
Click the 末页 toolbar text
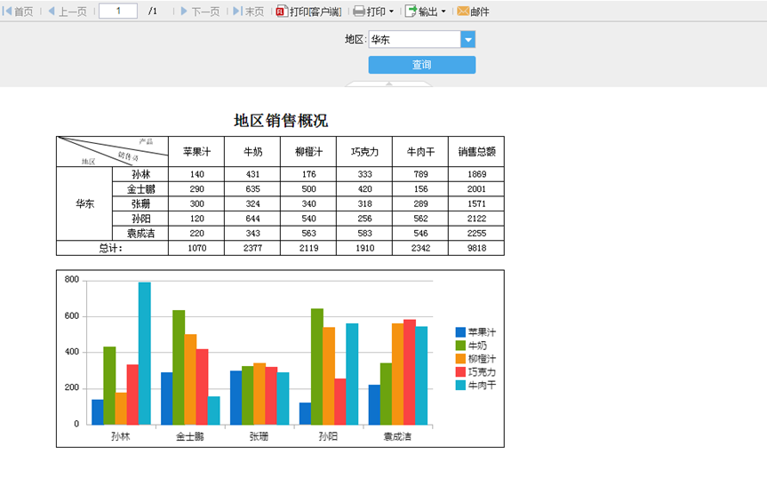[x=254, y=12]
